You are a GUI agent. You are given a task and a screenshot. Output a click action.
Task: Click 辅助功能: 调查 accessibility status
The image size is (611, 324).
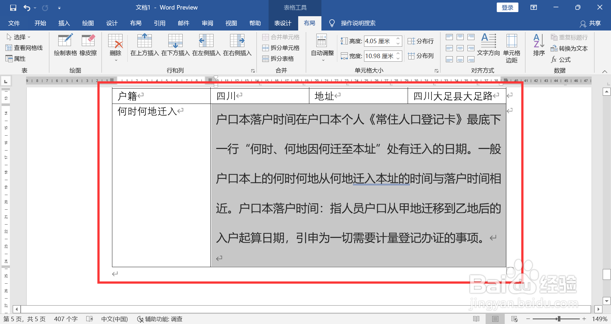159,319
